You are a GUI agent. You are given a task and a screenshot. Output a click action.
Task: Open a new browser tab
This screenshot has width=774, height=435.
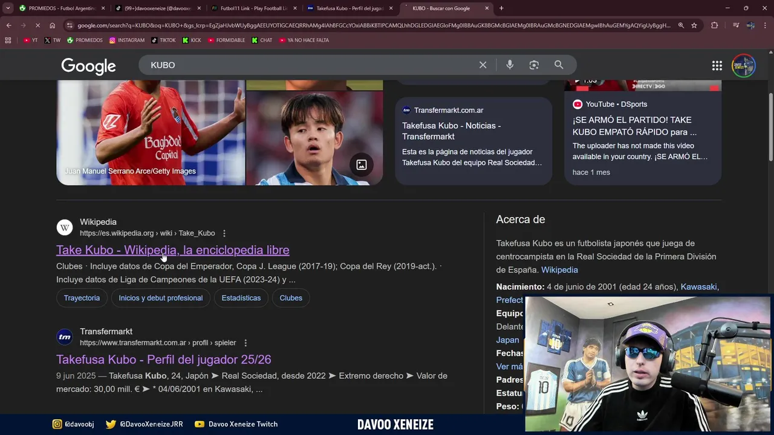coord(501,8)
